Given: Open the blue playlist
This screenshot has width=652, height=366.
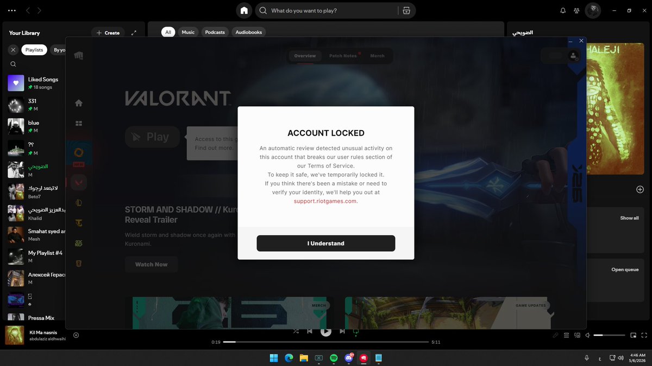Looking at the screenshot, I should (x=37, y=126).
